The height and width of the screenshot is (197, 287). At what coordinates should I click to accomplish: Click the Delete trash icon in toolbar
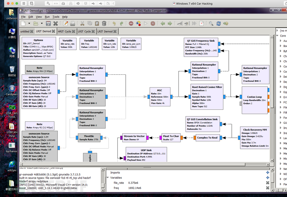click(104, 24)
